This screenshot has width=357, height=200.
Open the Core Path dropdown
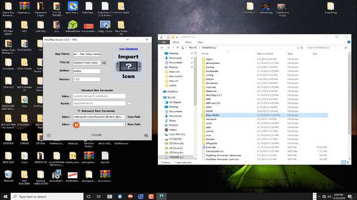click(x=124, y=117)
